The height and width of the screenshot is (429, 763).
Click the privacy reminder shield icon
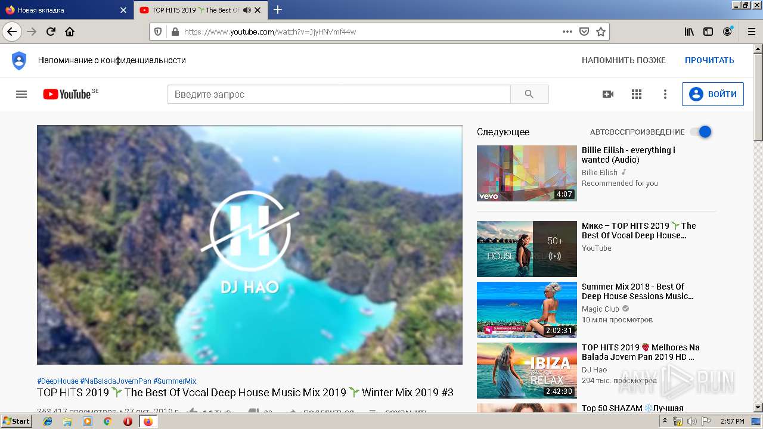click(x=19, y=60)
